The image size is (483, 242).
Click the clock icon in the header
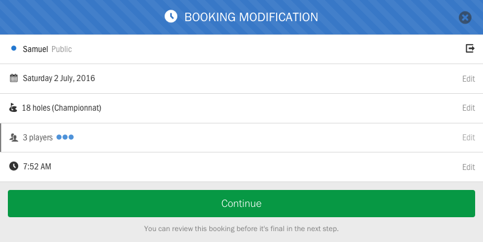pos(171,17)
